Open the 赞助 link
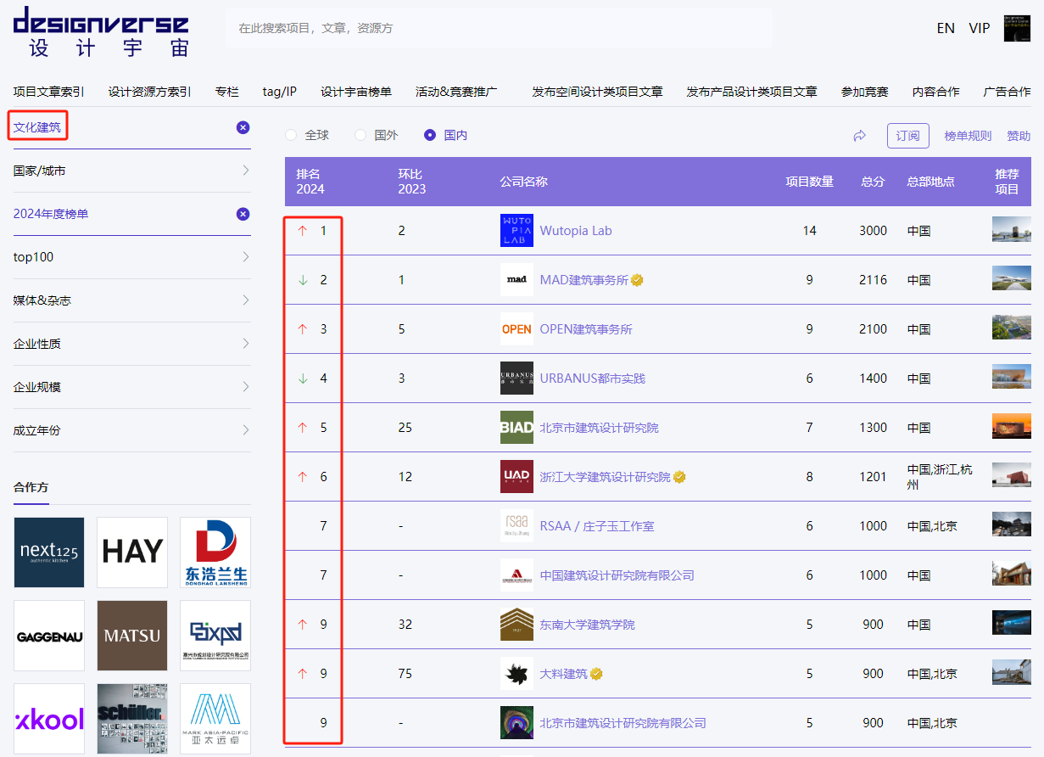The image size is (1044, 757). coord(1019,136)
